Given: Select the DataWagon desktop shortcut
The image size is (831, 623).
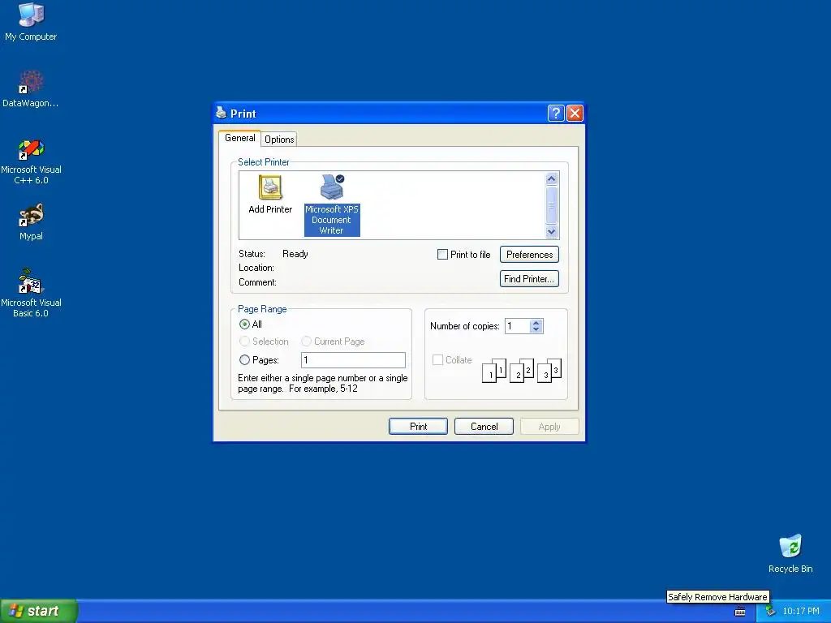Looking at the screenshot, I should click(x=31, y=88).
